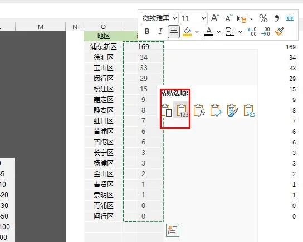Click value 2 next to 金山区
The height and width of the screenshot is (242, 303).
tap(143, 174)
